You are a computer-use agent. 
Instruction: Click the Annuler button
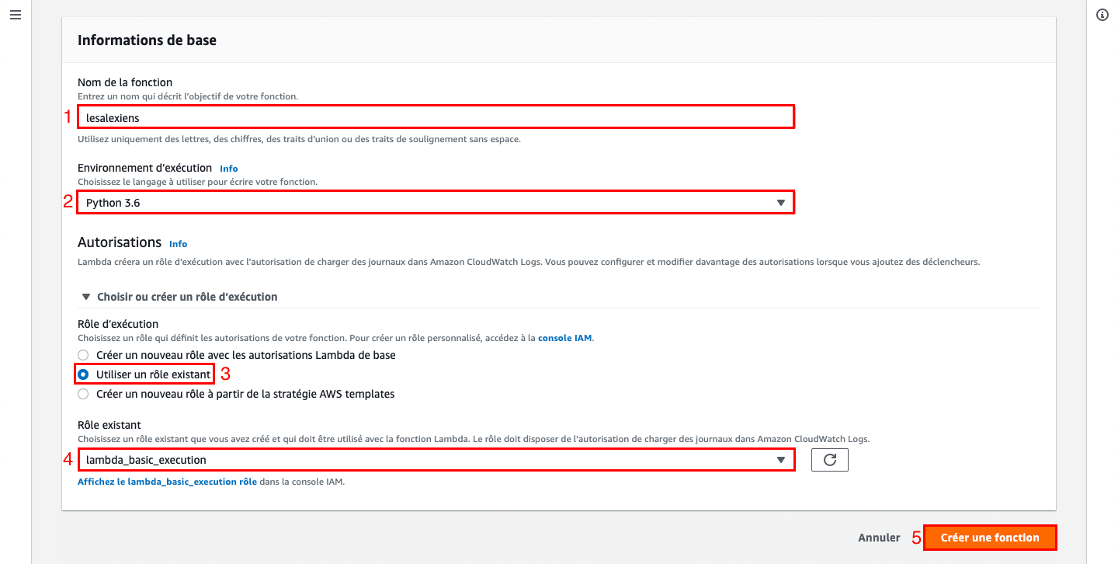879,538
